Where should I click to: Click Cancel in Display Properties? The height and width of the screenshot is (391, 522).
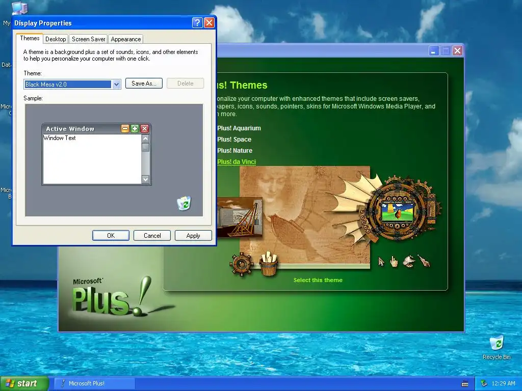tap(152, 235)
